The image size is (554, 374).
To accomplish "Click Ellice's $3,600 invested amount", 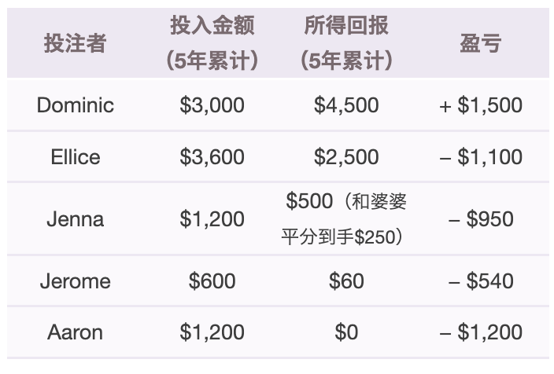I will pos(212,157).
